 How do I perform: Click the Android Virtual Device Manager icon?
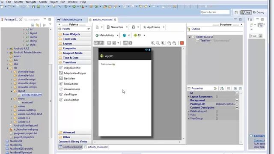pos(39,7)
